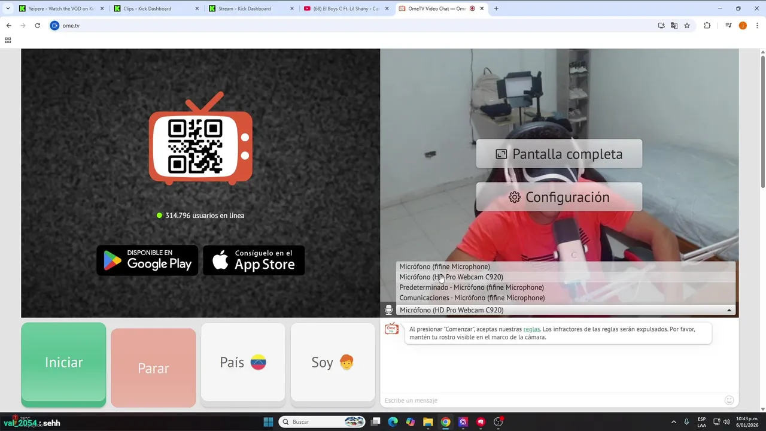Screen dimensions: 766x431
Task: Collapse the microphone dropdown arrow
Action: 729,310
